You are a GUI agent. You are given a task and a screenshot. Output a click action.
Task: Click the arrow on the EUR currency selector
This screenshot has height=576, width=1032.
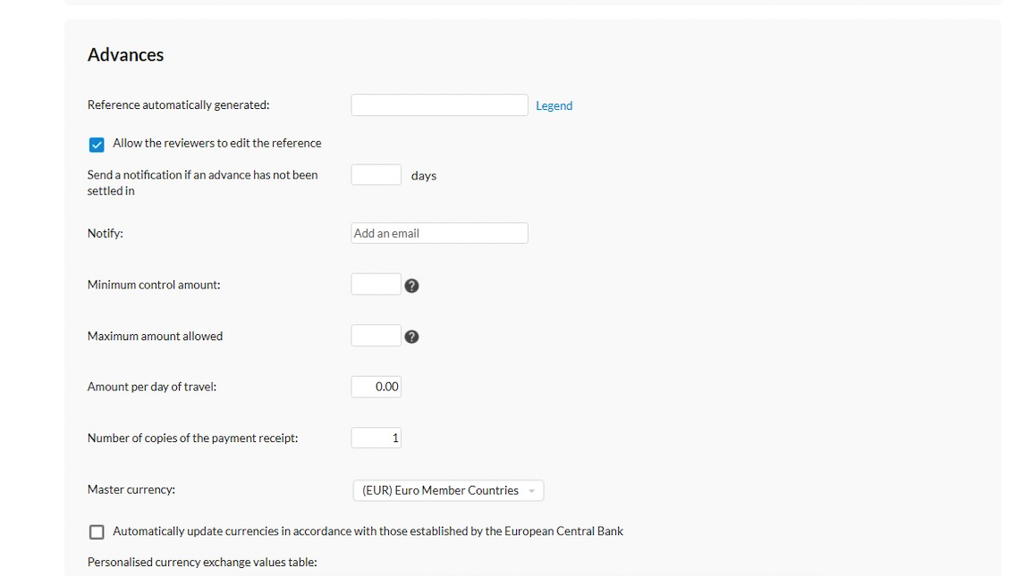click(x=532, y=491)
